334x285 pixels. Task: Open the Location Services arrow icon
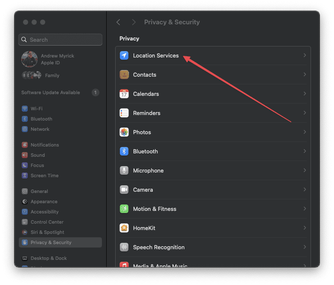coord(124,55)
